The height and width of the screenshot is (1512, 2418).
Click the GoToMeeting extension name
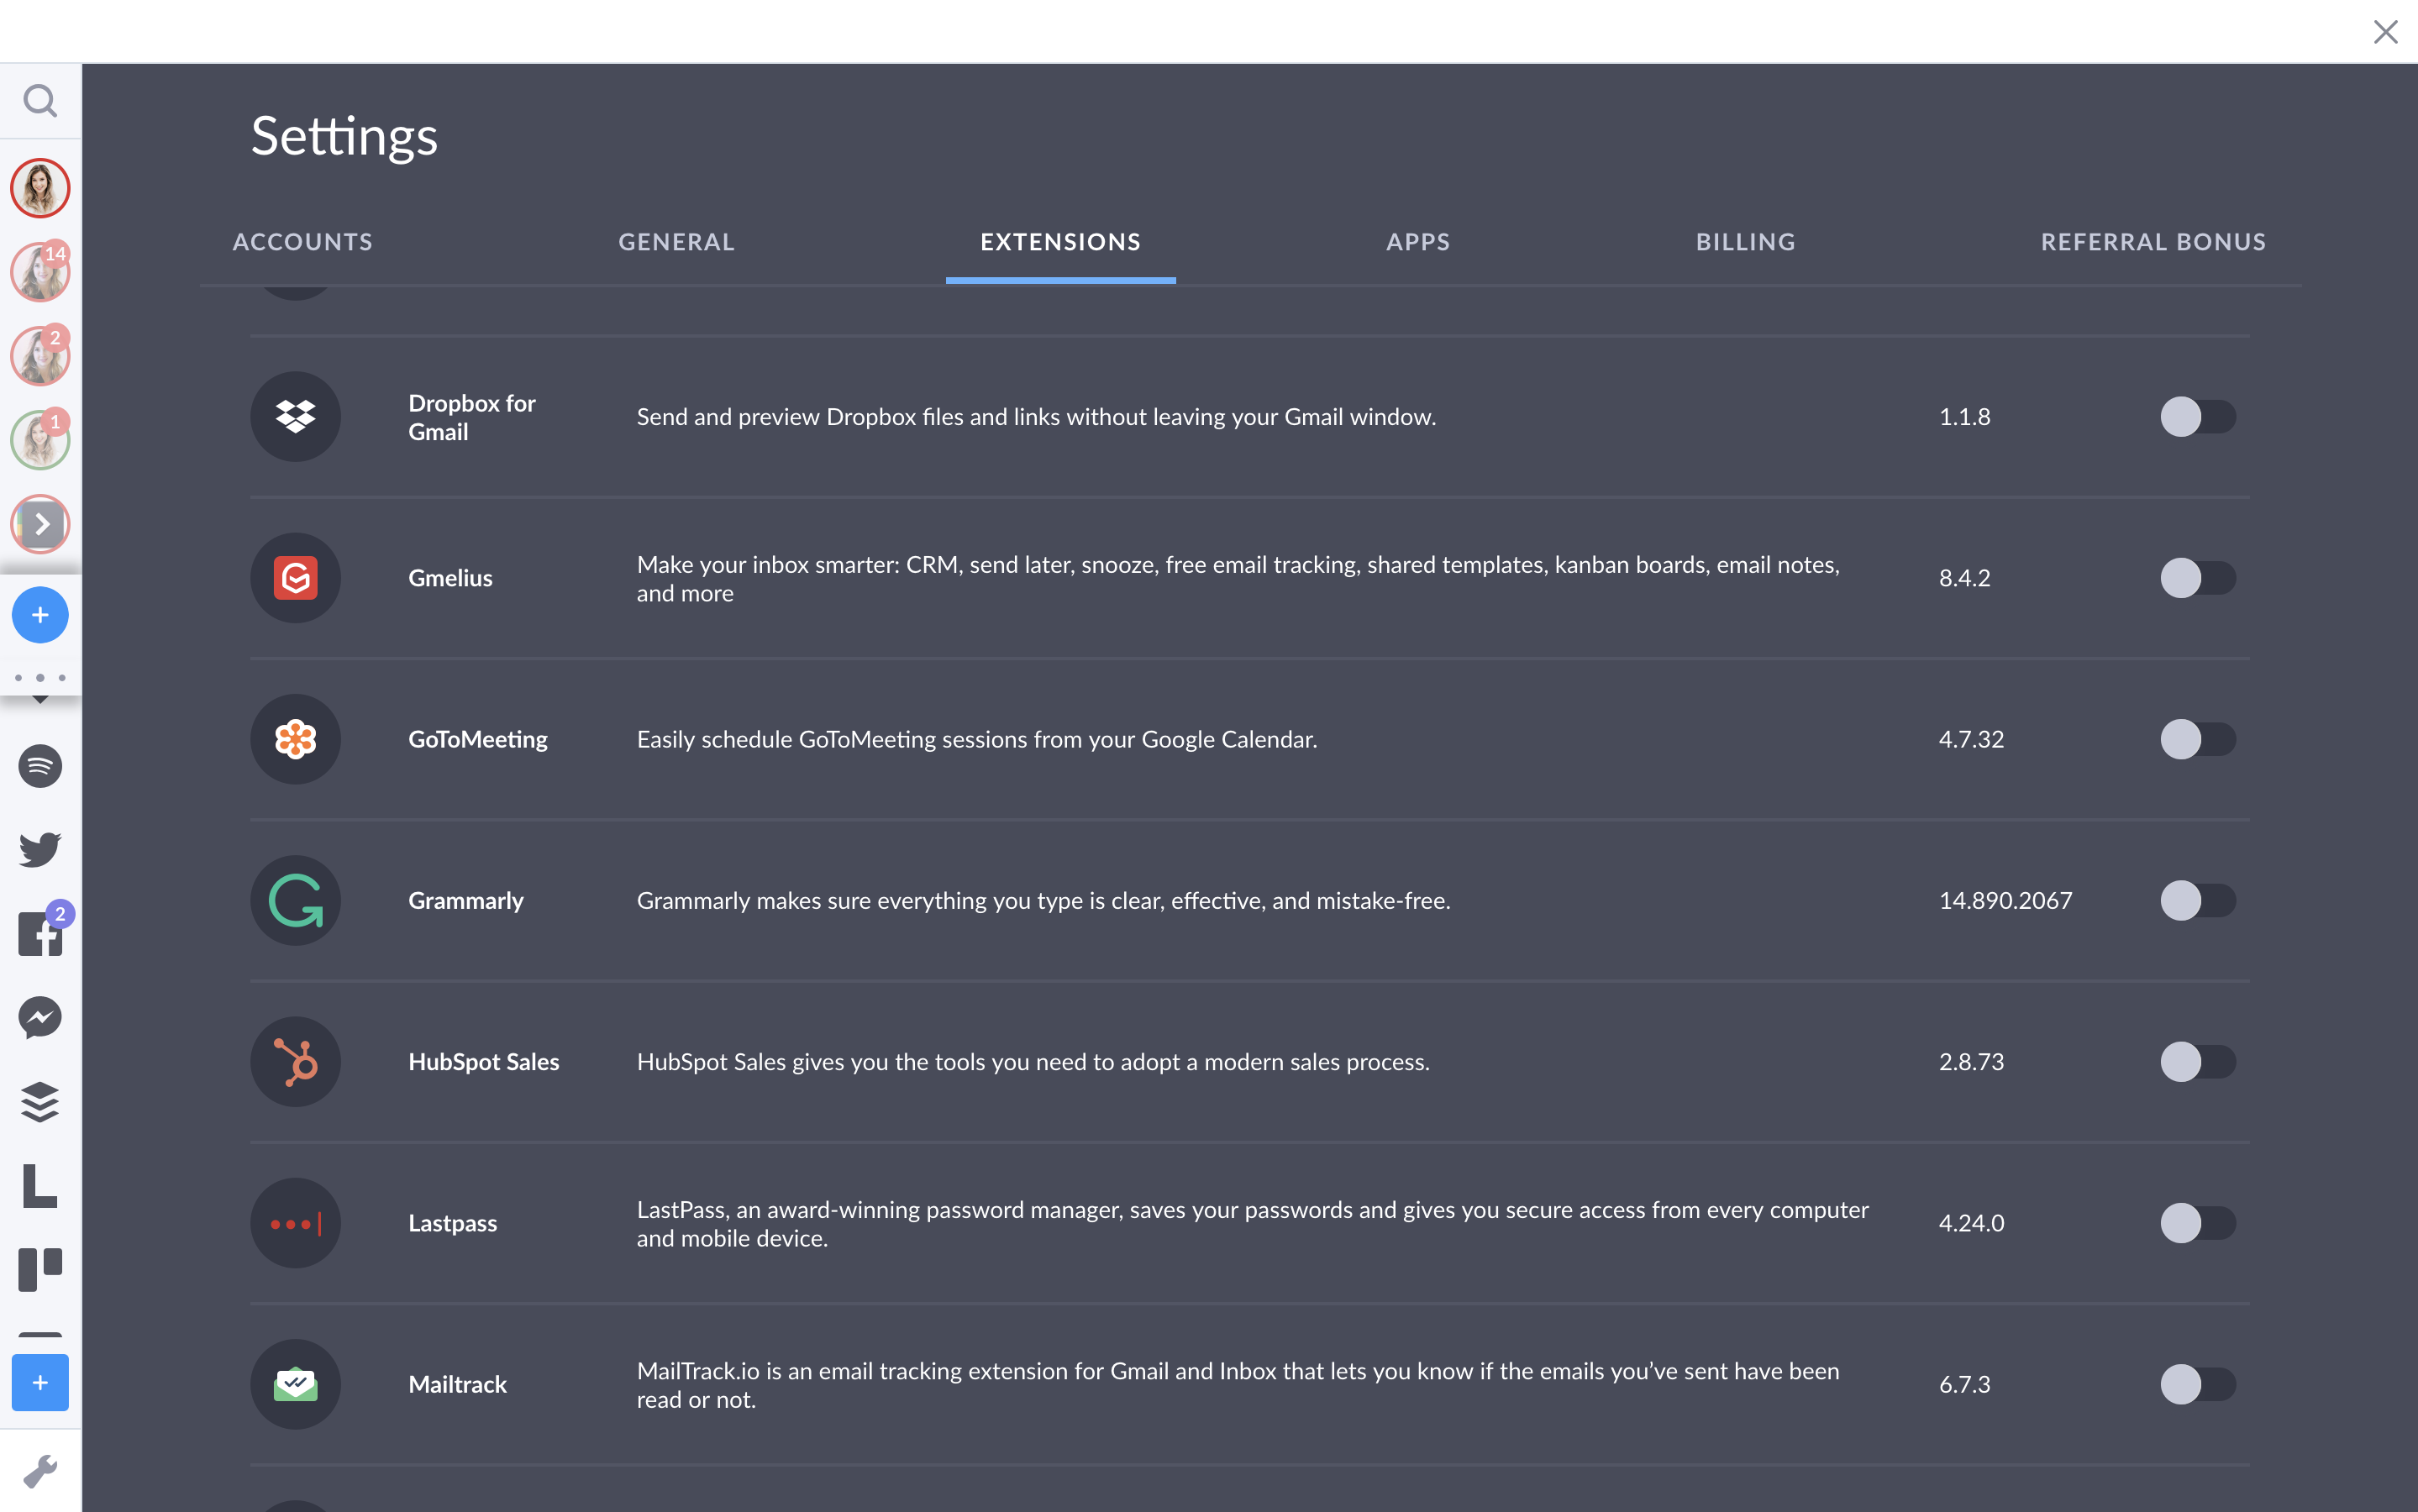pos(478,739)
